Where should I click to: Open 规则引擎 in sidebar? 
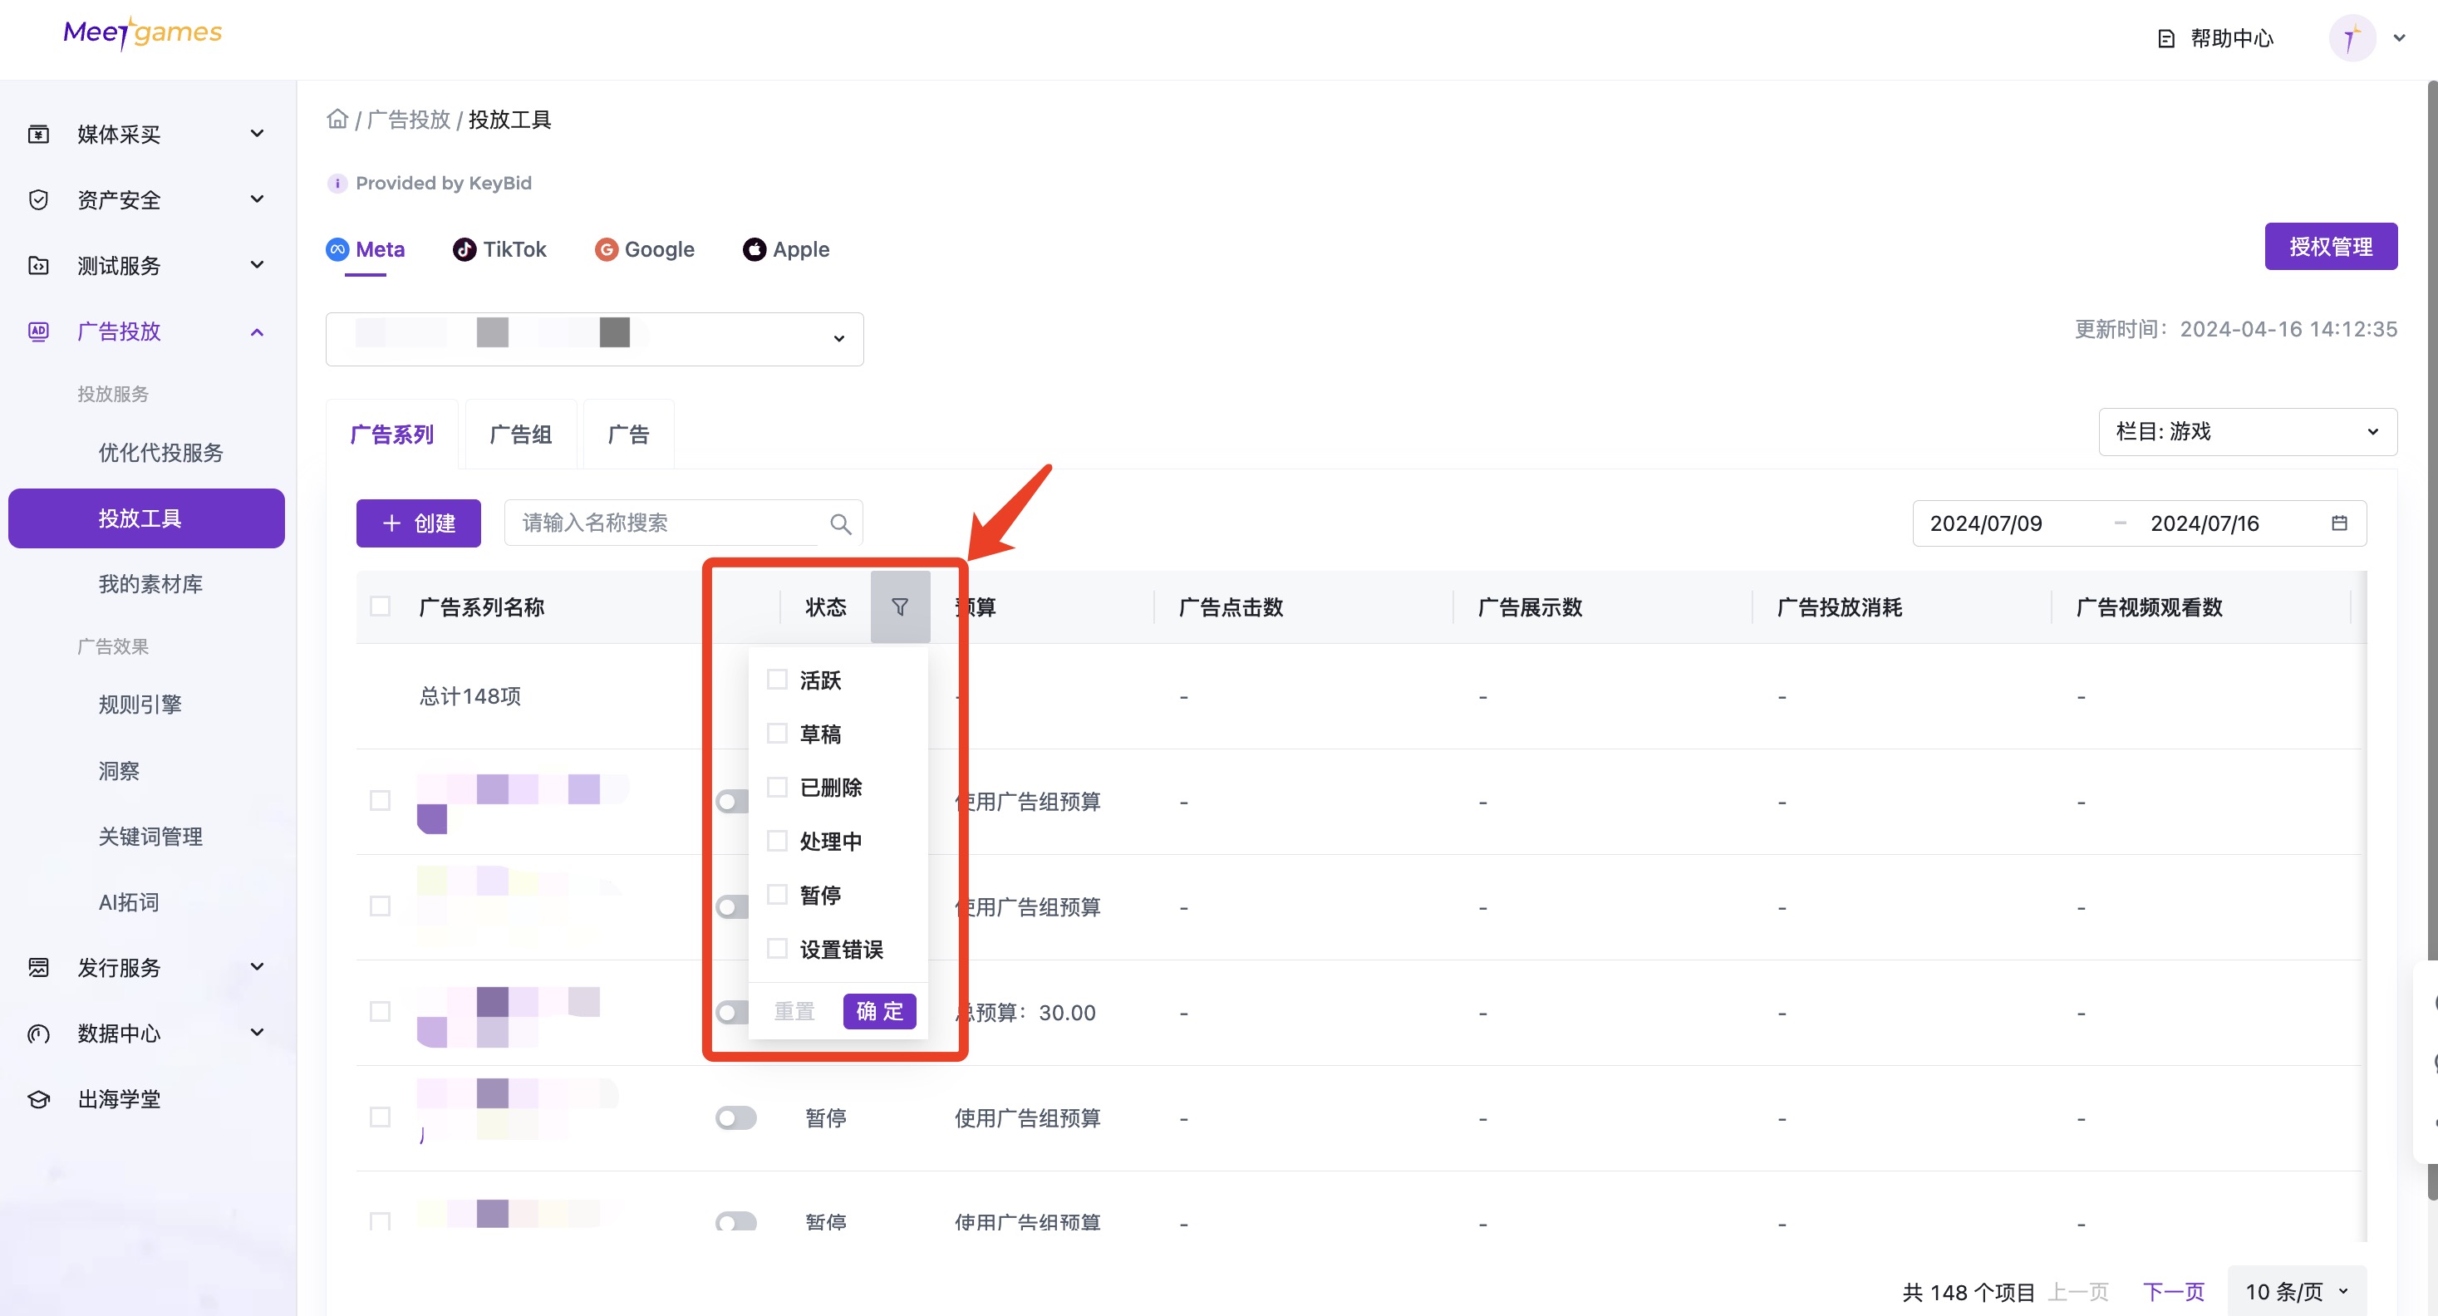(140, 705)
